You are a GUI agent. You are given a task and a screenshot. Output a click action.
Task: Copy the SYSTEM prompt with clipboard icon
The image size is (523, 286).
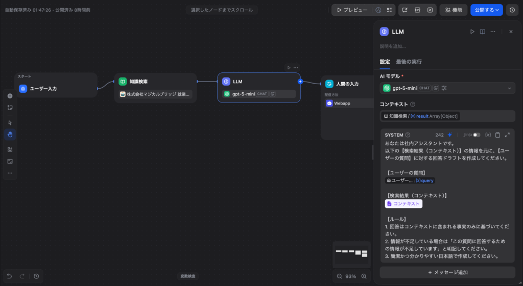[497, 135]
